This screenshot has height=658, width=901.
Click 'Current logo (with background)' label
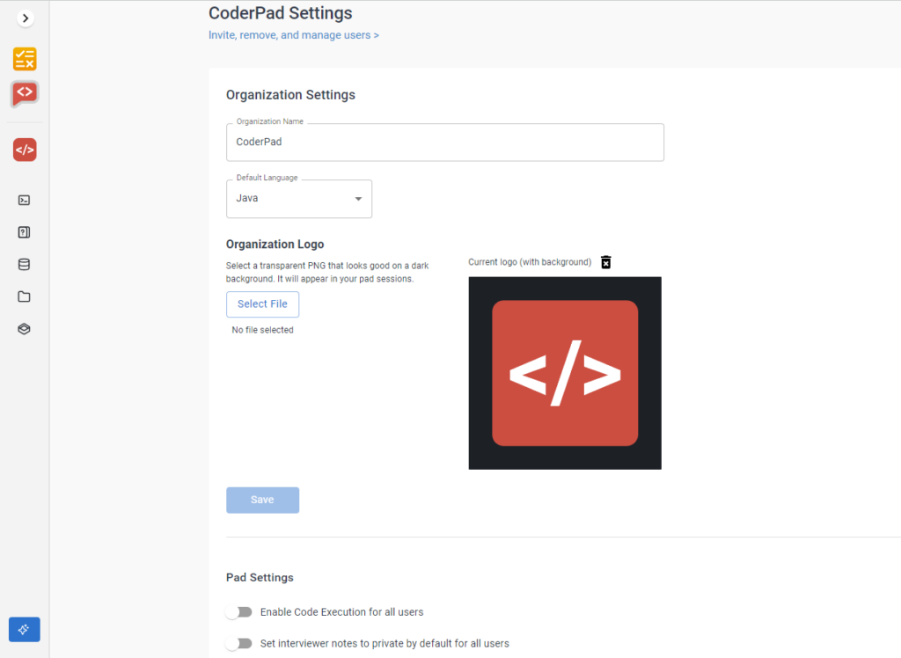[x=530, y=262]
